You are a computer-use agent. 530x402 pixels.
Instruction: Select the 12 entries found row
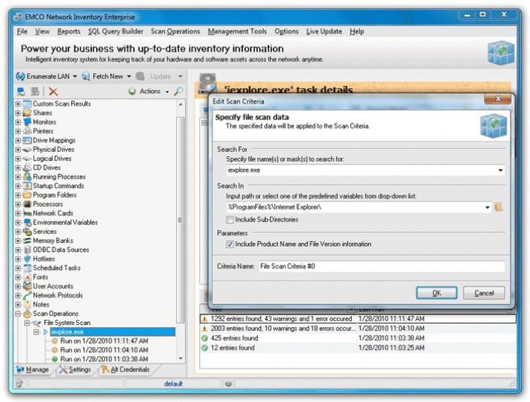click(x=358, y=348)
